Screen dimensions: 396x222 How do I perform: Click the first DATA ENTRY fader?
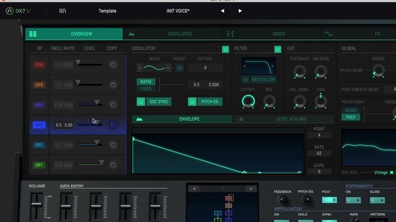(x=66, y=207)
